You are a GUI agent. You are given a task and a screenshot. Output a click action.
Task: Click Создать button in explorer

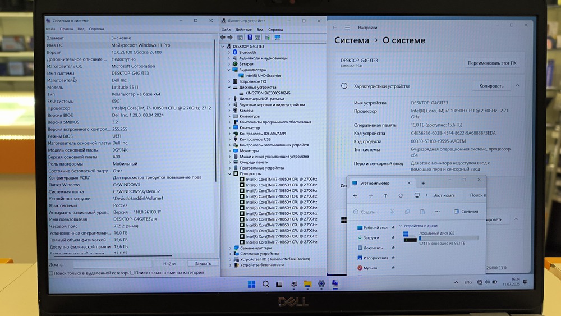pos(366,212)
